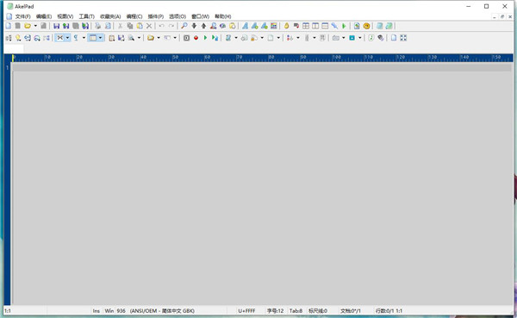
Task: Open the 帮助(H) menu
Action: [x=222, y=16]
